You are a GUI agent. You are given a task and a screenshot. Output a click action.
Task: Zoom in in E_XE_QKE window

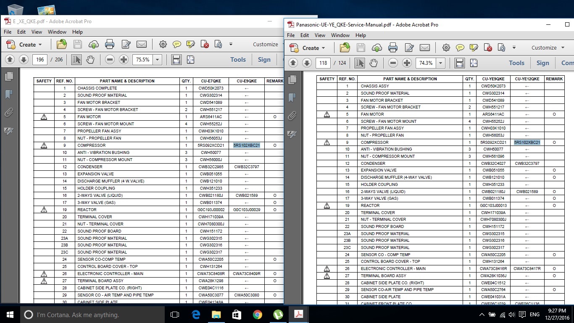click(124, 60)
